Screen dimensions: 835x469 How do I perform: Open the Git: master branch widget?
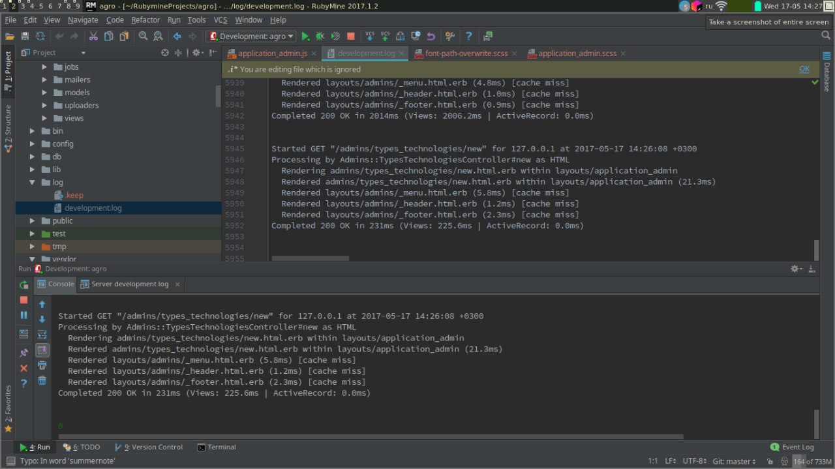(735, 461)
